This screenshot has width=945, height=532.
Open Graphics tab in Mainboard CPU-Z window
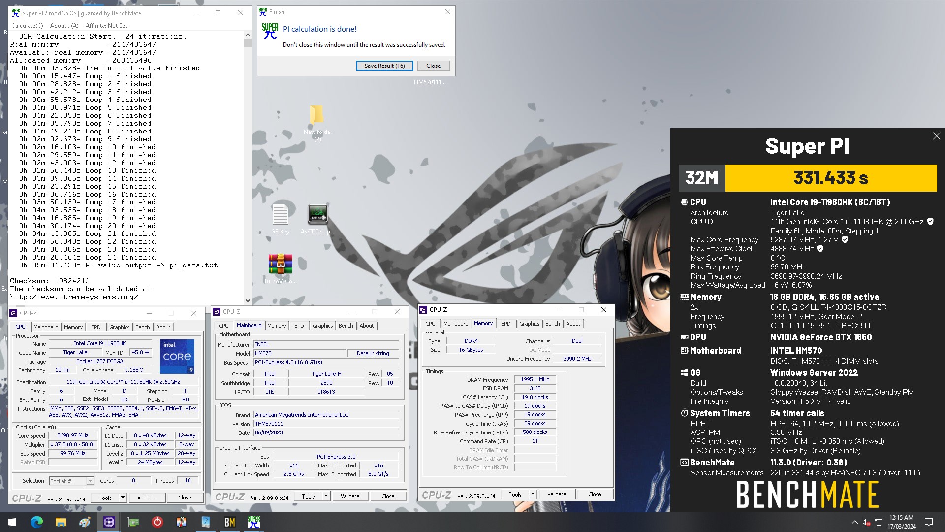(x=322, y=326)
